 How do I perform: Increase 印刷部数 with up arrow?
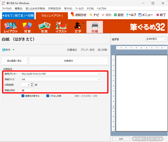point(32,84)
